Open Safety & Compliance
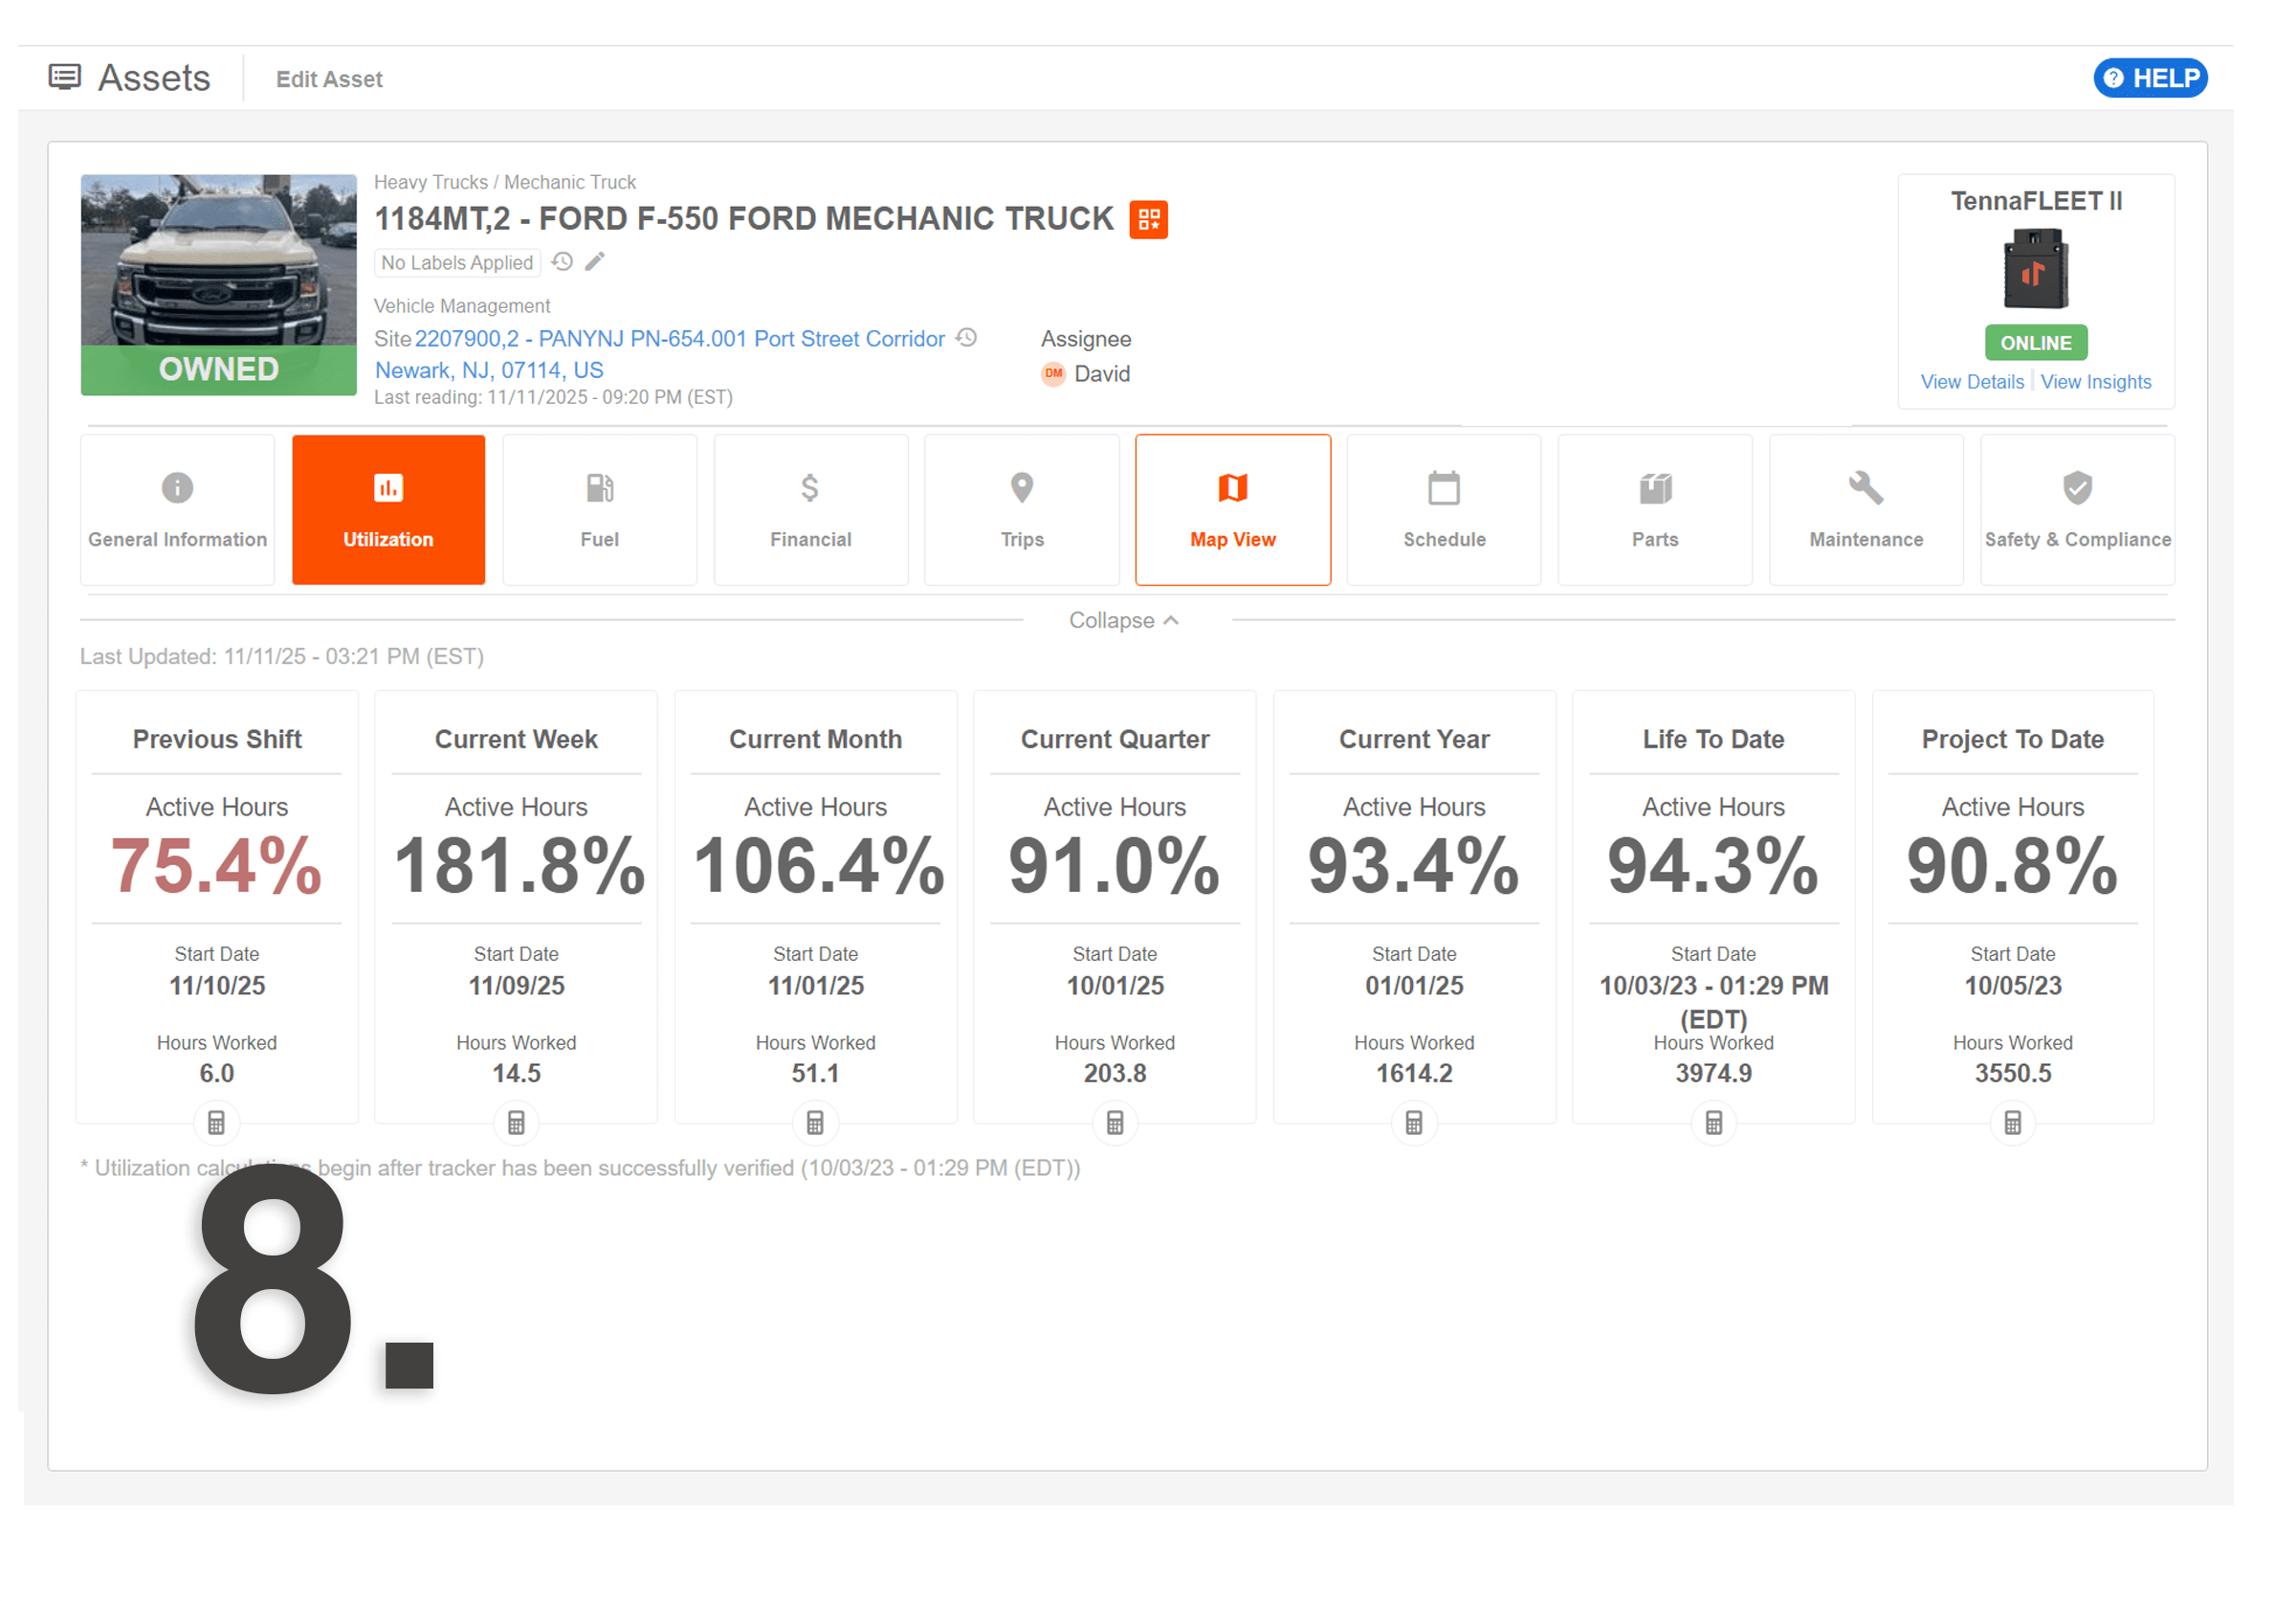This screenshot has height=1601, width=2296. click(x=2077, y=509)
